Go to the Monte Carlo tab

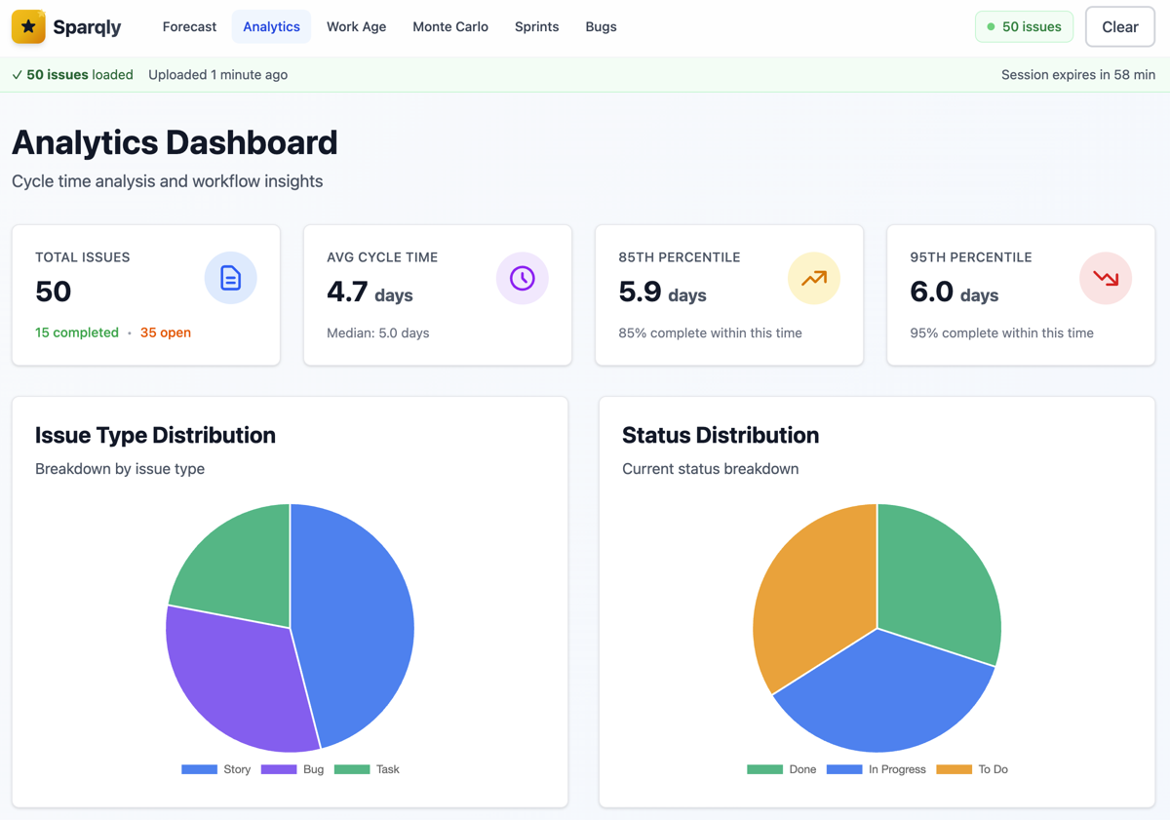point(450,27)
